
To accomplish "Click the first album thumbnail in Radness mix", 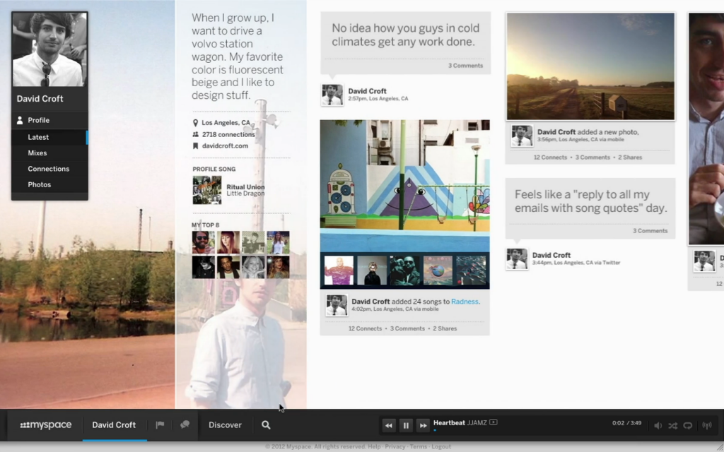I will 339,270.
